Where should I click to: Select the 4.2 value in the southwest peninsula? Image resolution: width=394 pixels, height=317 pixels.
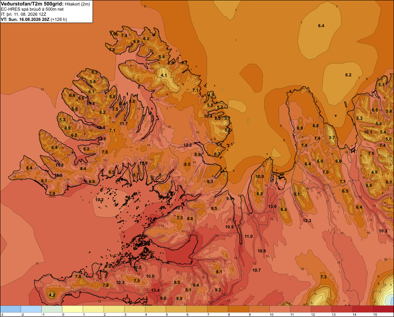coord(52,295)
